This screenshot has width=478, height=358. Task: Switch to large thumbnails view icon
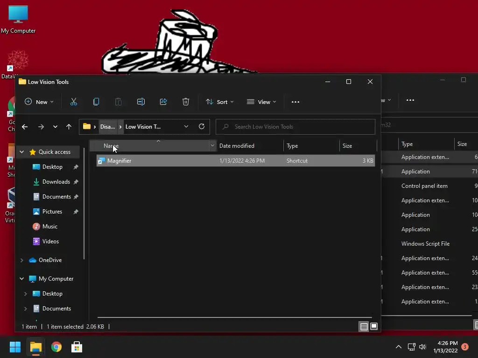pyautogui.click(x=374, y=326)
